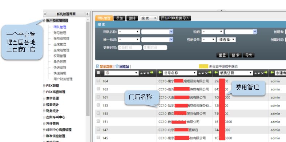
Task: Open the 回收站 link
Action: pos(124,66)
